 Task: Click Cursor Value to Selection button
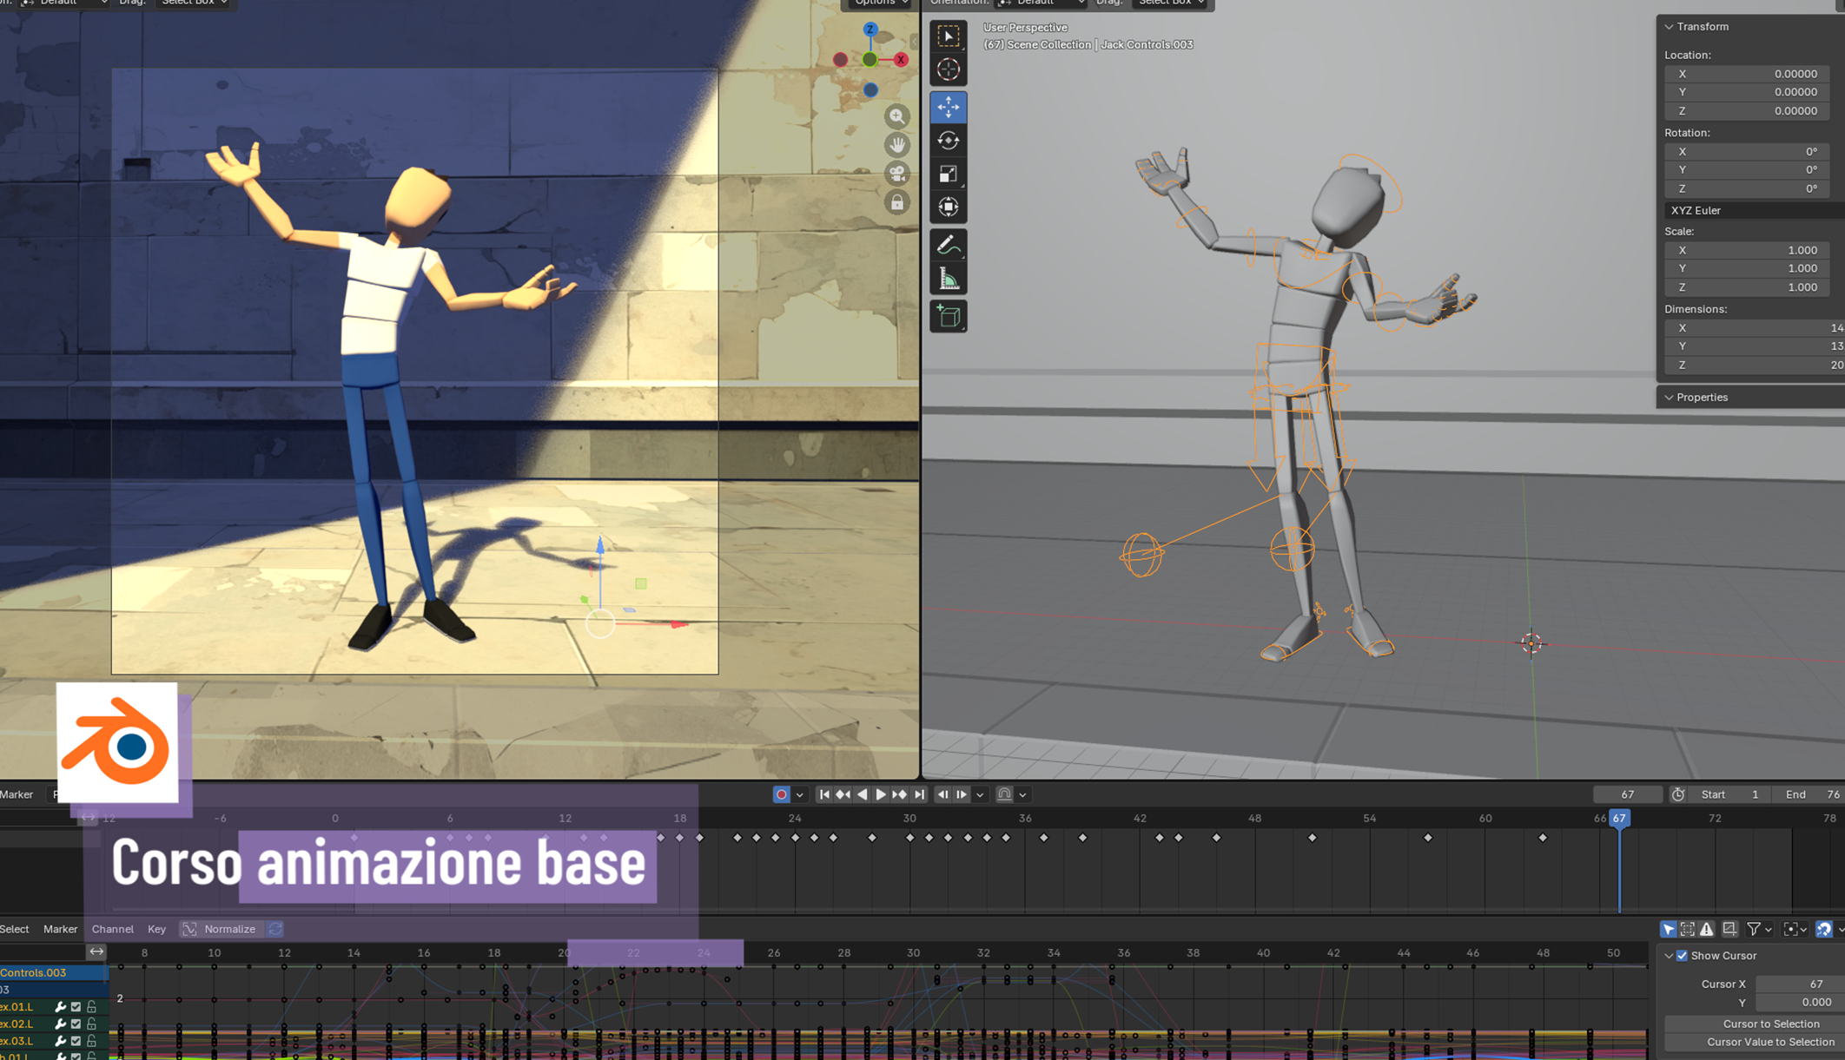pyautogui.click(x=1754, y=1042)
